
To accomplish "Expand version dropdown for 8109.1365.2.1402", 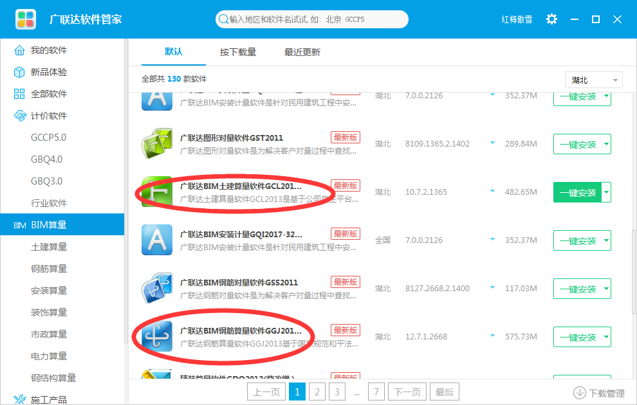I will (x=492, y=143).
